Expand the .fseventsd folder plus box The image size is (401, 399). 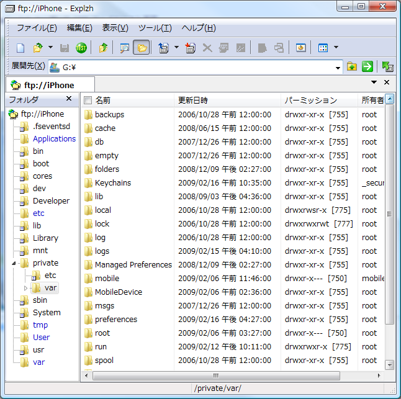tap(22, 129)
